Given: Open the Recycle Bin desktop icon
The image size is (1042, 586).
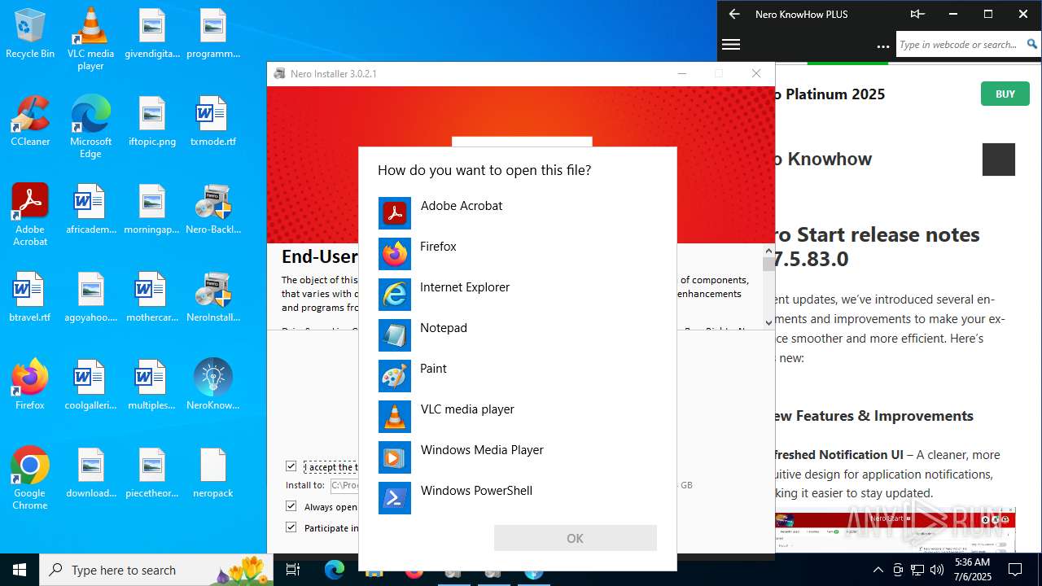Looking at the screenshot, I should tap(30, 33).
